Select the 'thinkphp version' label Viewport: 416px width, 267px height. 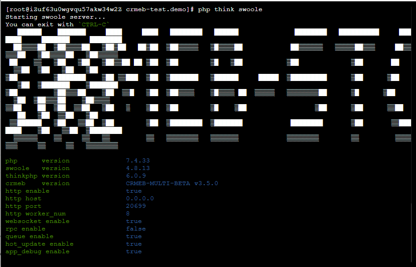pos(37,176)
